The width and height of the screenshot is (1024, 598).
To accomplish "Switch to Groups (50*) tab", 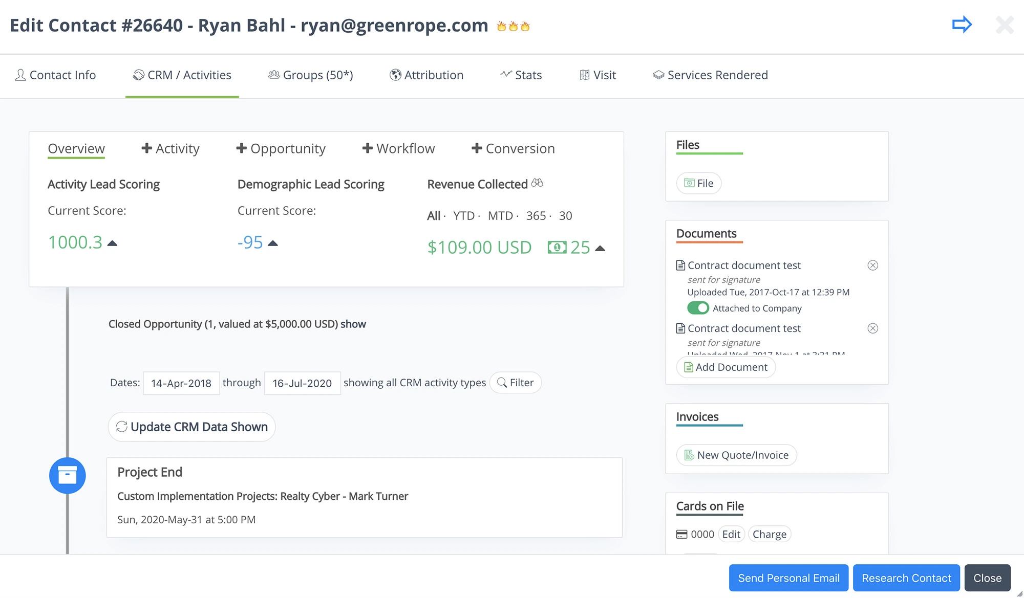I will tap(310, 75).
